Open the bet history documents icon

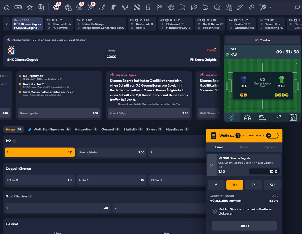41,7
